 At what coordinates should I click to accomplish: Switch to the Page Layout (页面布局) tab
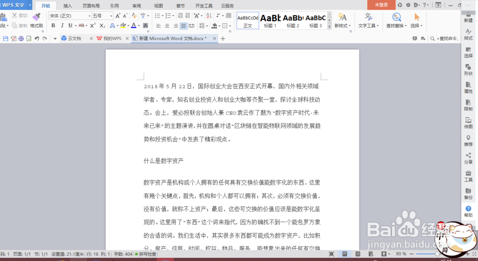point(91,6)
